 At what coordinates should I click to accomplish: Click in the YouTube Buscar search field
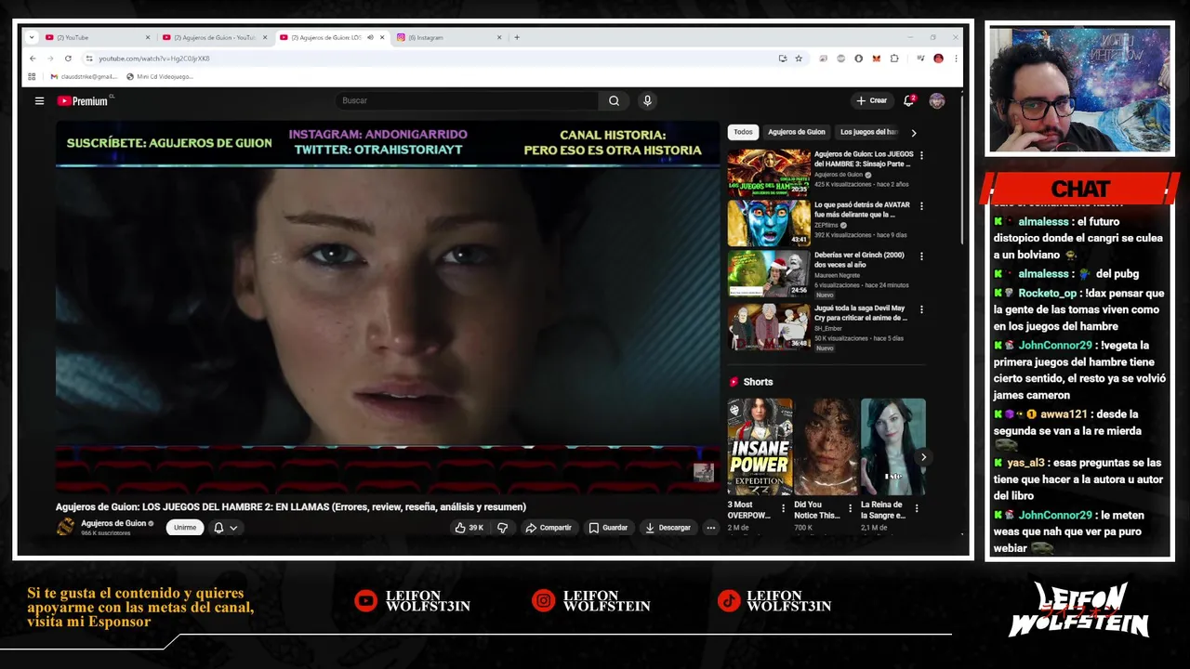[468, 100]
